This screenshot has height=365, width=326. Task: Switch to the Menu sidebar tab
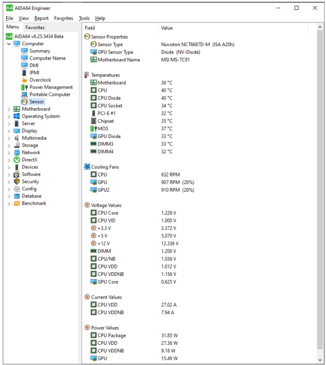pos(13,27)
